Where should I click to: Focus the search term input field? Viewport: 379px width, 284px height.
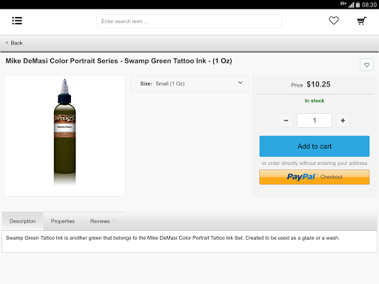tap(189, 21)
